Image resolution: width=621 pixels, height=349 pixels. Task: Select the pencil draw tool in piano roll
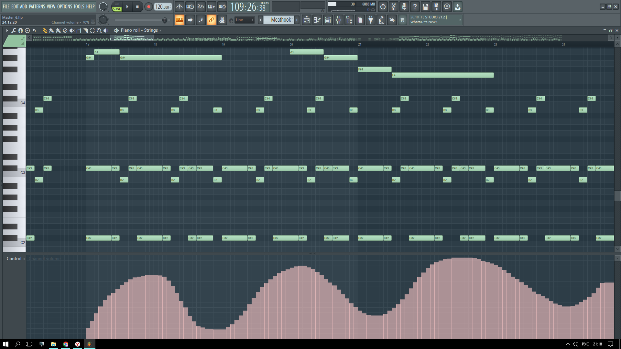pyautogui.click(x=45, y=30)
